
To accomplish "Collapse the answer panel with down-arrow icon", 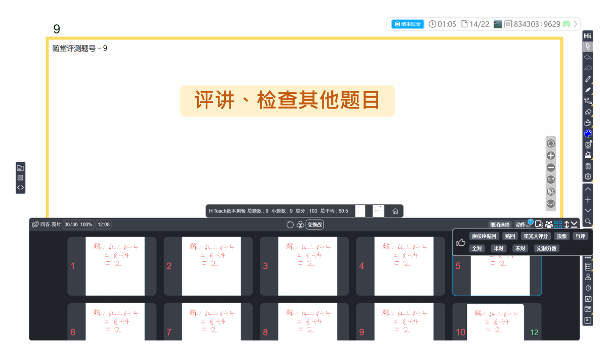I will [x=575, y=225].
